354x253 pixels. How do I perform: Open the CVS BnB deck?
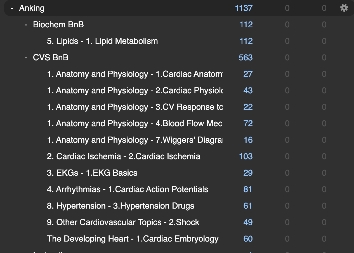(51, 58)
